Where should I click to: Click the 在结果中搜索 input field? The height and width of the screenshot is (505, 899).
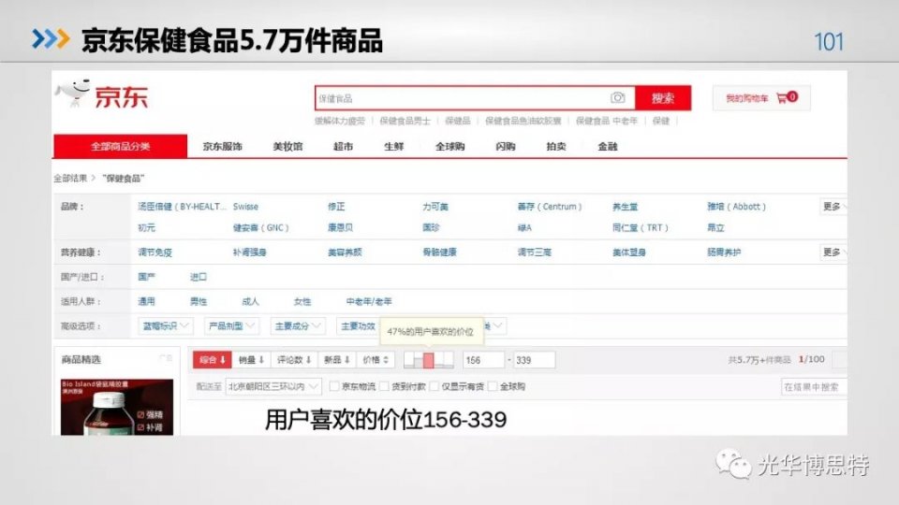813,386
